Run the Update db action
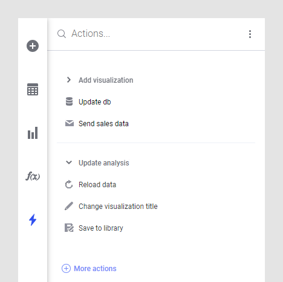The width and height of the screenshot is (283, 282). (95, 102)
